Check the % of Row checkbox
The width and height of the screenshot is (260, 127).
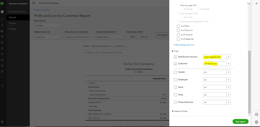click(x=178, y=26)
